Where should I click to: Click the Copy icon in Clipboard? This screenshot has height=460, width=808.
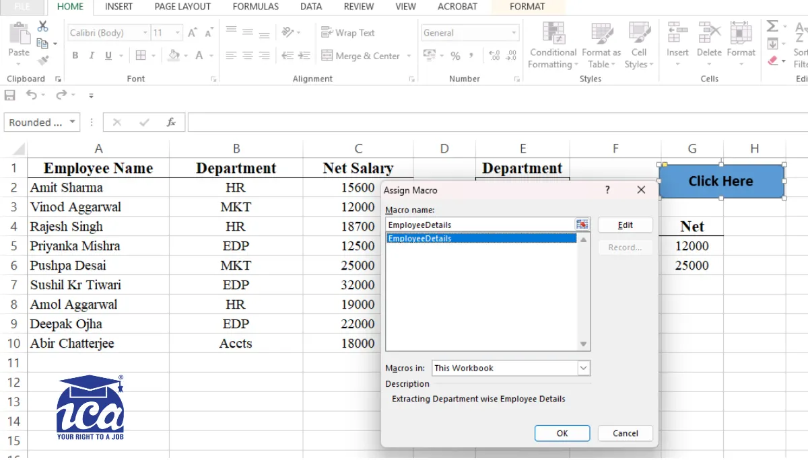coord(42,43)
